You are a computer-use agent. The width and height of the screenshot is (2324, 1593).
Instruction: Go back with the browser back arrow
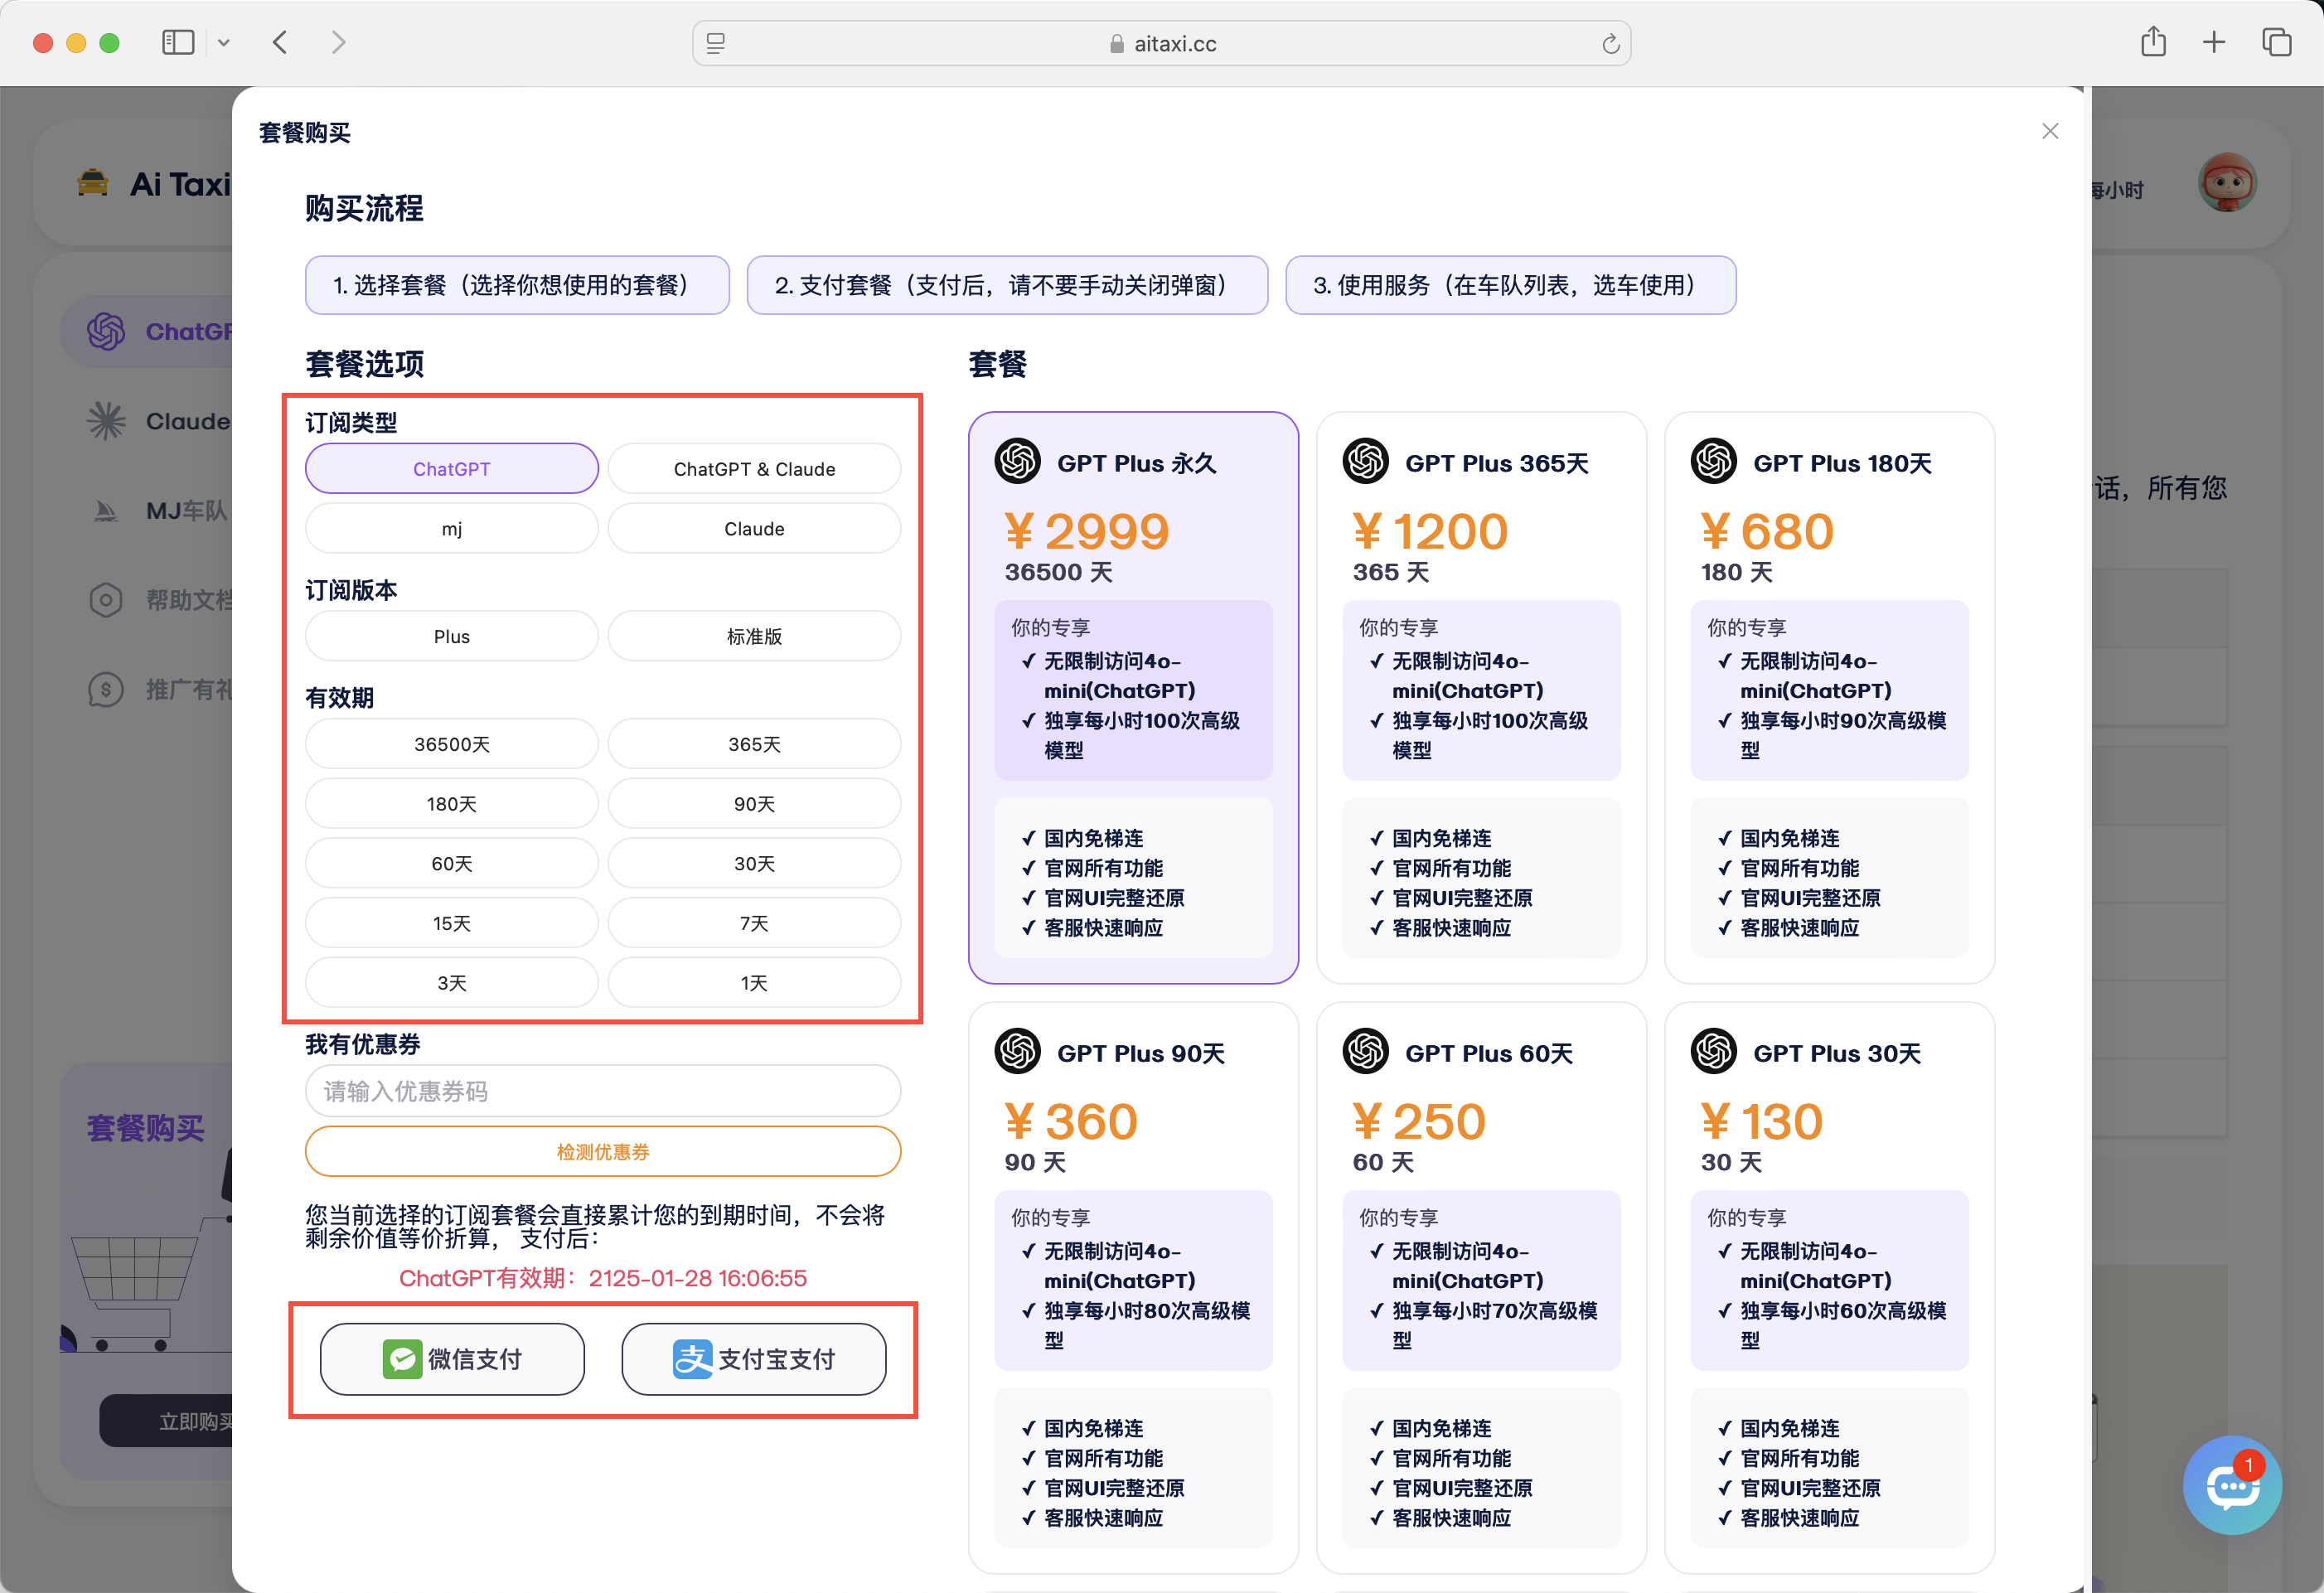[281, 42]
